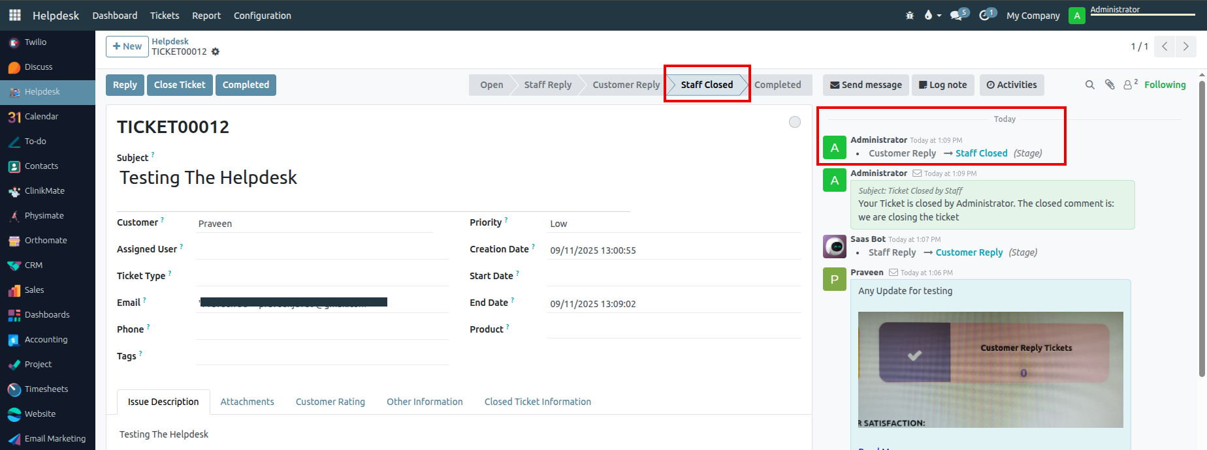The height and width of the screenshot is (450, 1207).
Task: Search chatter messages with magnifier icon
Action: coord(1089,85)
